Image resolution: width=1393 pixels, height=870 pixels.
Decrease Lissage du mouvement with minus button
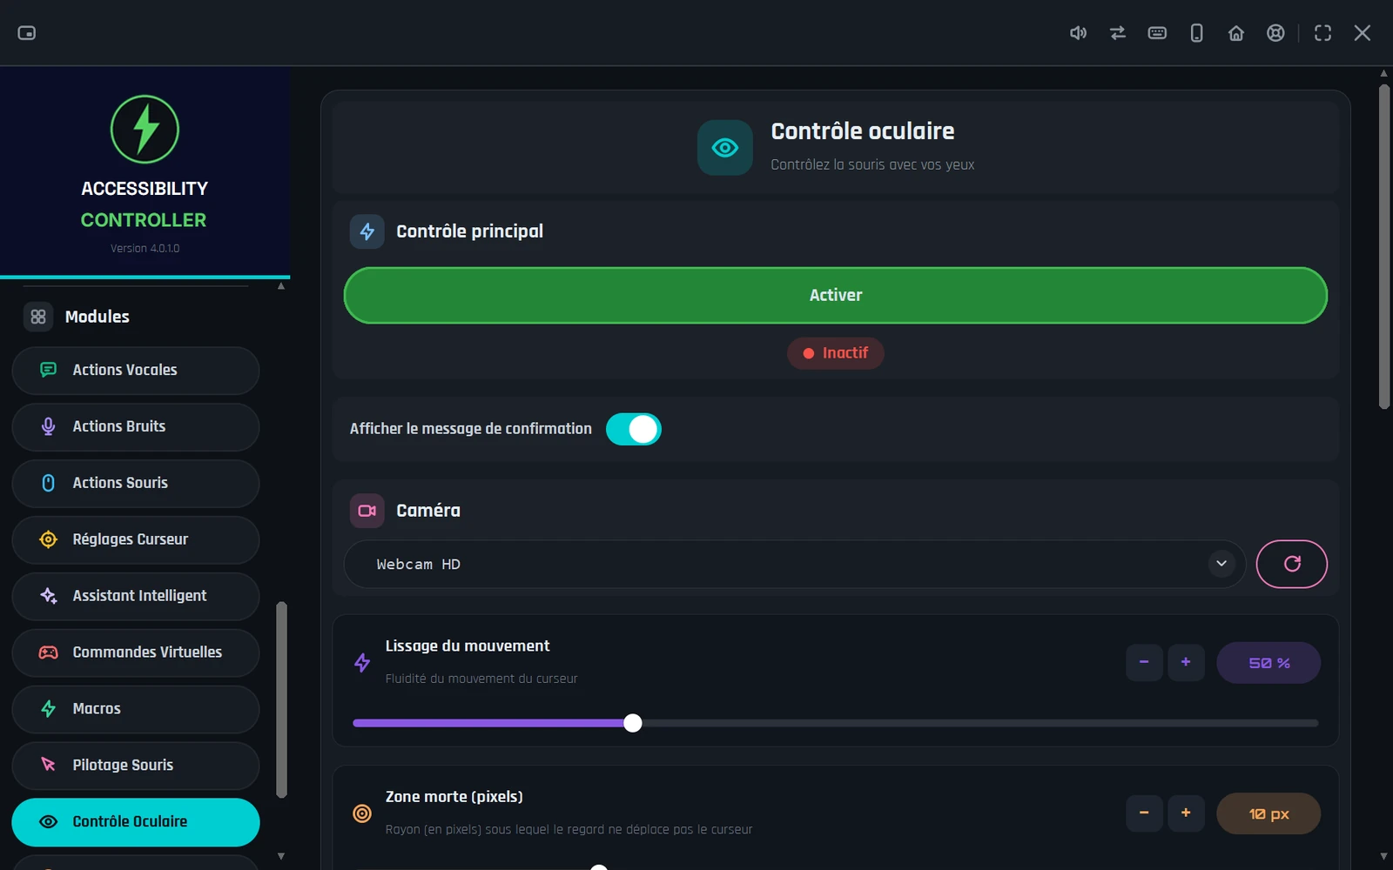tap(1144, 663)
